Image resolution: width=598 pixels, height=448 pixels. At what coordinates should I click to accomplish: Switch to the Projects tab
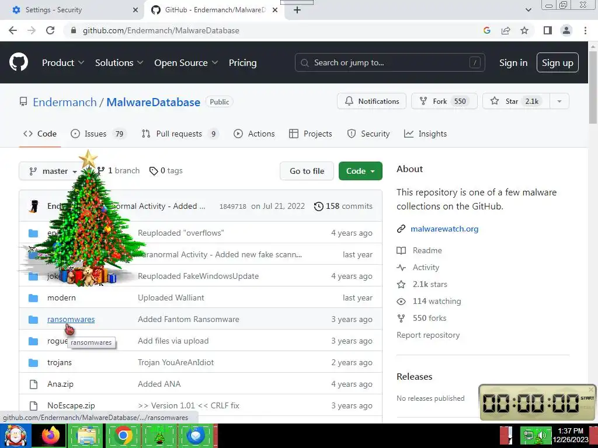pos(311,134)
